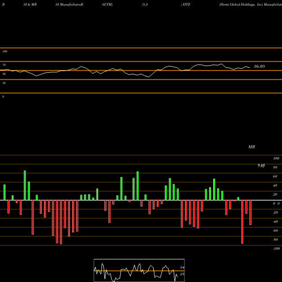Click the Hertz Global Holdings header text
Screen dimensions: 282x282
[241, 5]
